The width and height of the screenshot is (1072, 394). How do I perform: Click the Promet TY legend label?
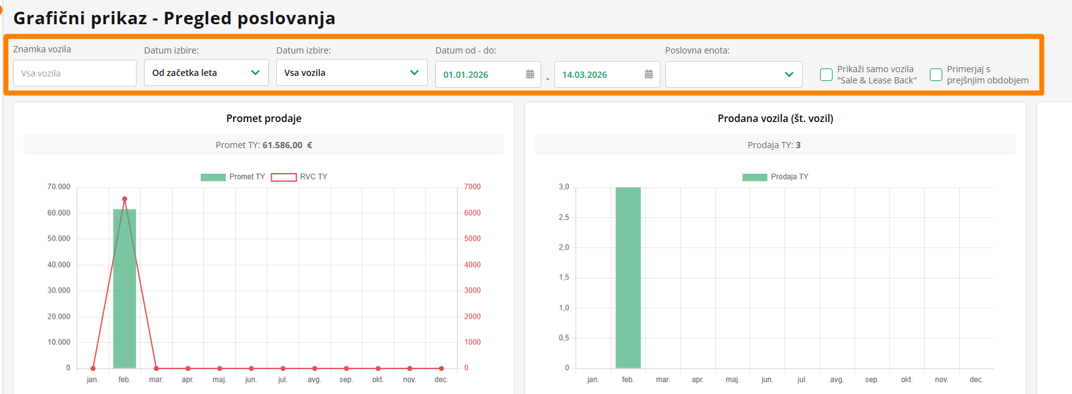tap(247, 177)
